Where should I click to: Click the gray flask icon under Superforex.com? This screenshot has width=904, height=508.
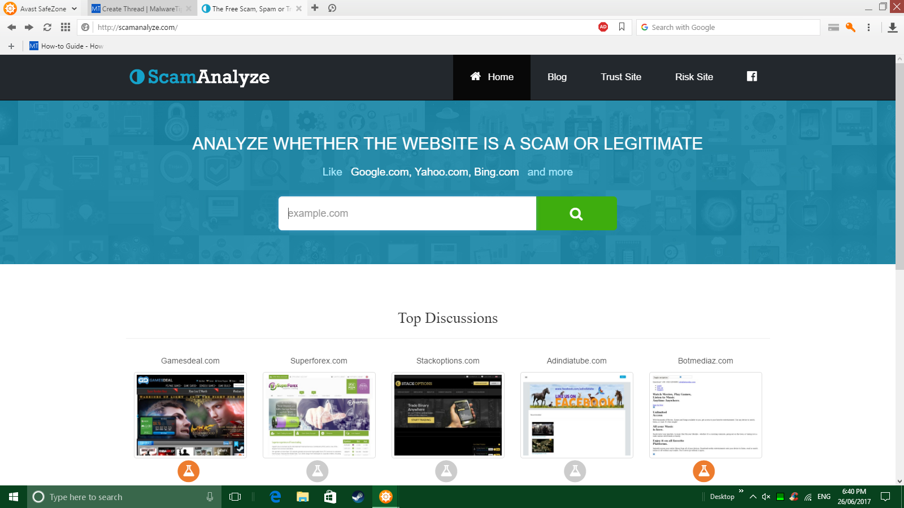click(318, 471)
